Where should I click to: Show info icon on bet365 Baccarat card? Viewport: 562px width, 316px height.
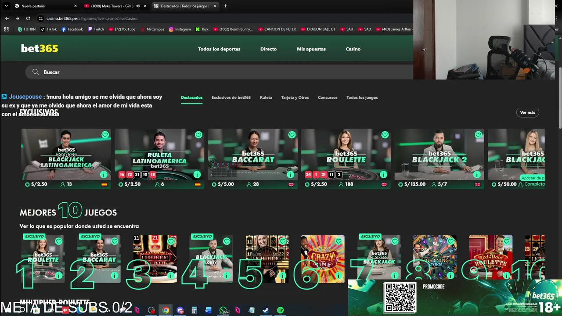(290, 175)
